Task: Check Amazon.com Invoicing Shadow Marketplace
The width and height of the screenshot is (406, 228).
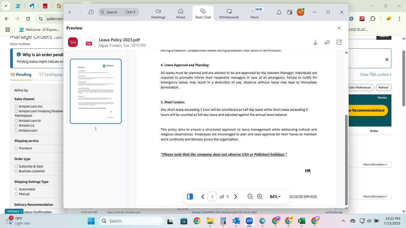Action: (x=16, y=111)
